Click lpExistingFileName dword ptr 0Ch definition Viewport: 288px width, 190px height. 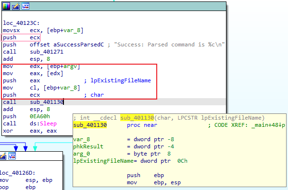coord(130,161)
